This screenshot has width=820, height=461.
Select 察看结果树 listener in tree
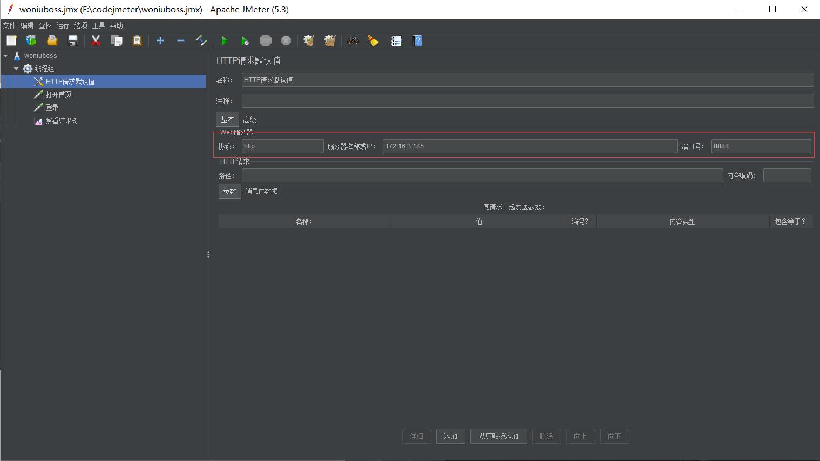point(62,120)
